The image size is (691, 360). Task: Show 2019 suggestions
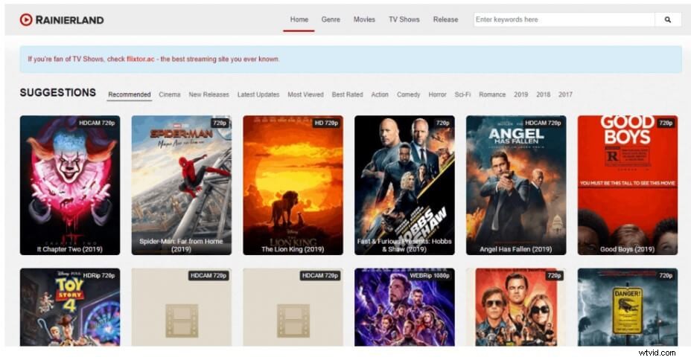tap(521, 94)
